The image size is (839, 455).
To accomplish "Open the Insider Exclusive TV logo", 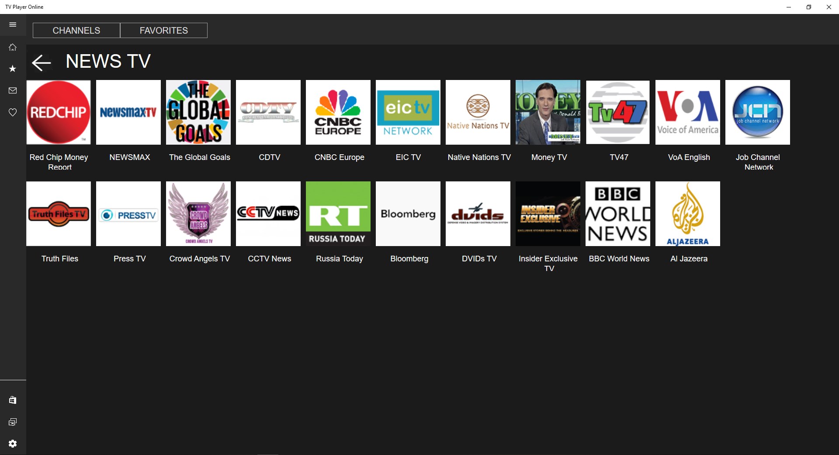I will pos(548,214).
